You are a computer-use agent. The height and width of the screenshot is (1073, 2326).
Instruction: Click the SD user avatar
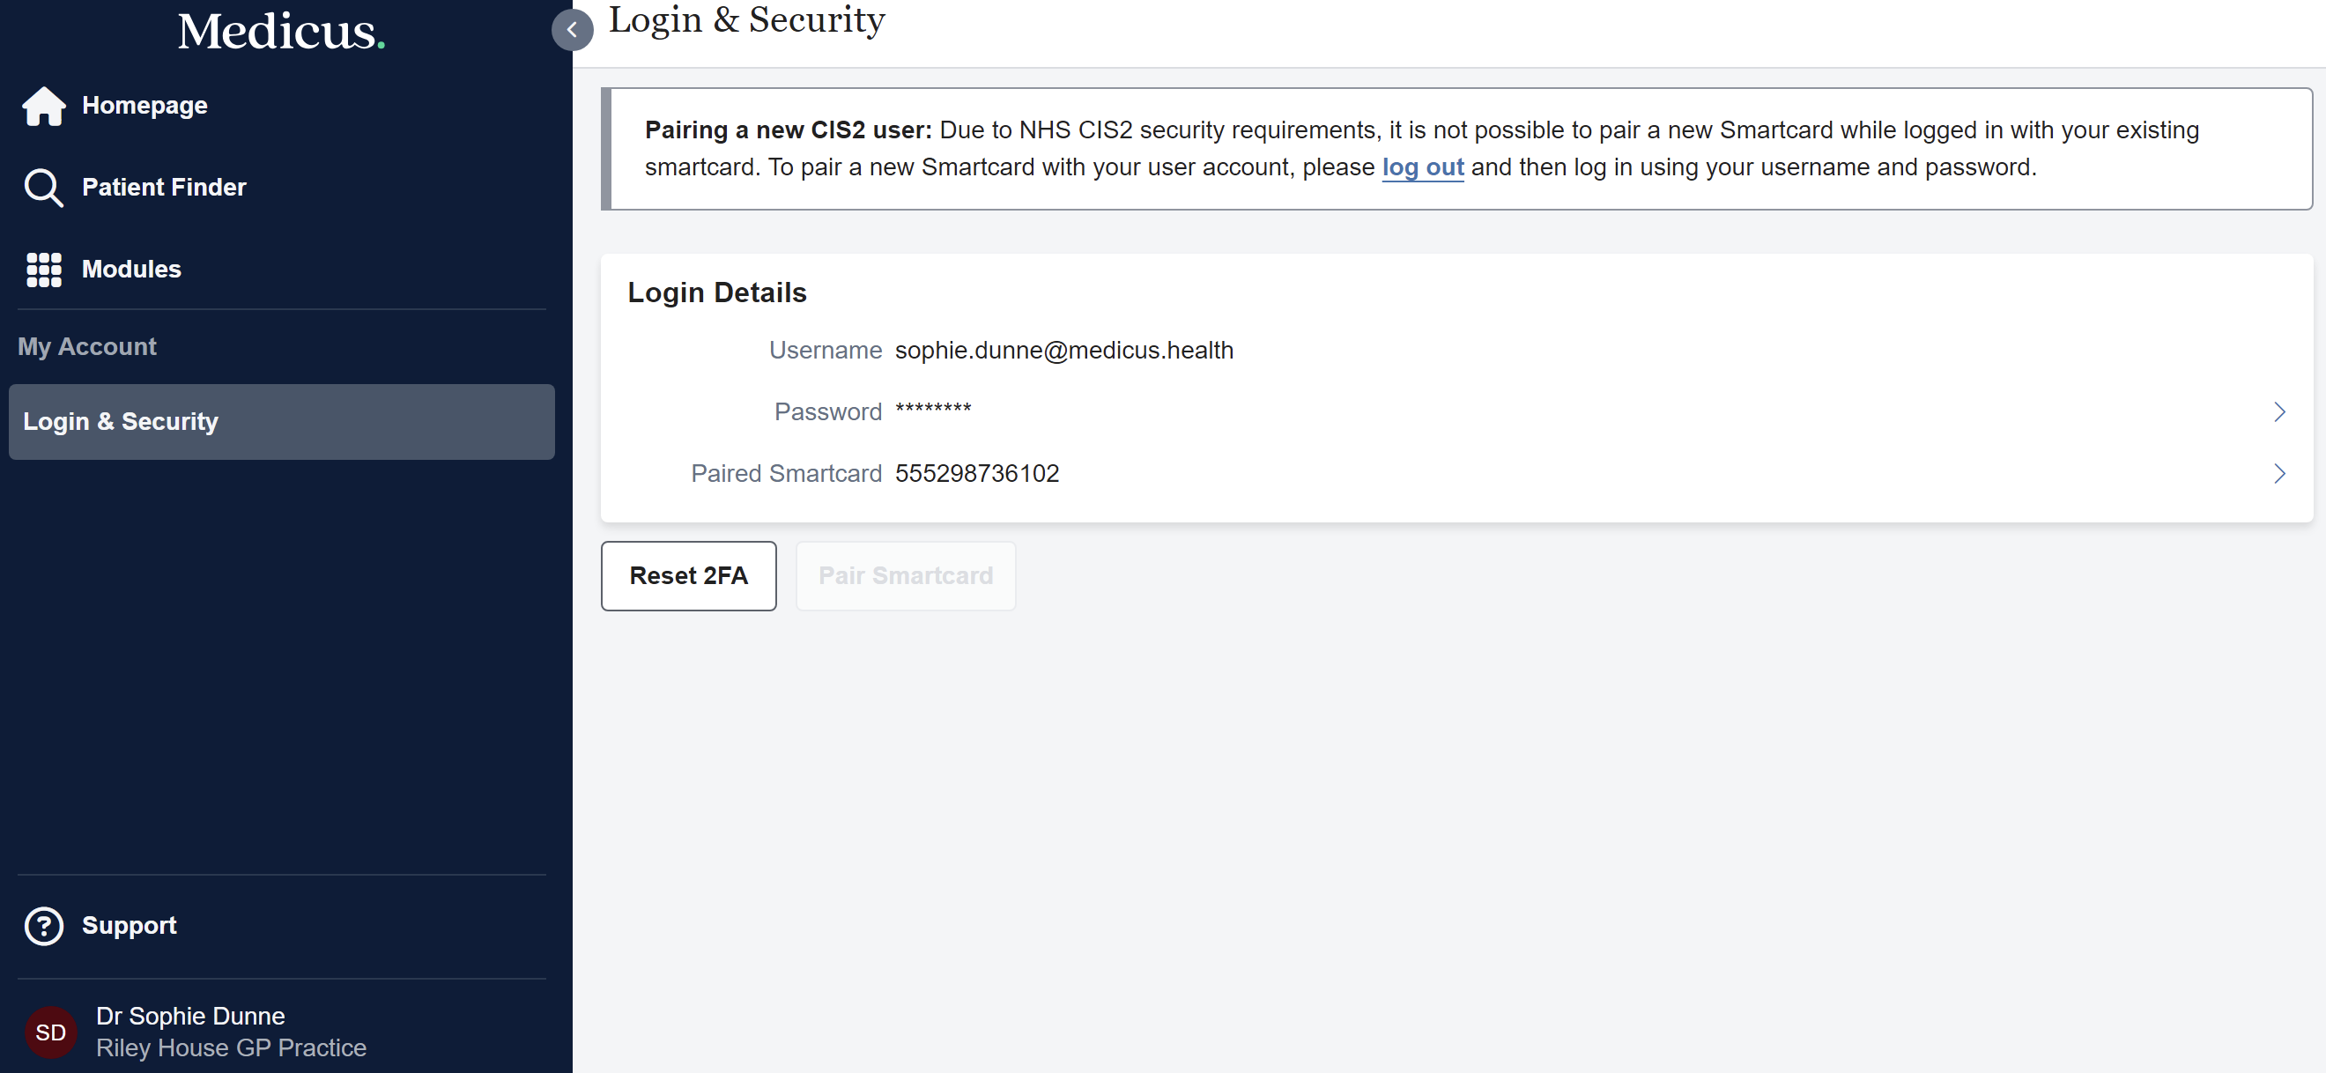(x=50, y=1032)
